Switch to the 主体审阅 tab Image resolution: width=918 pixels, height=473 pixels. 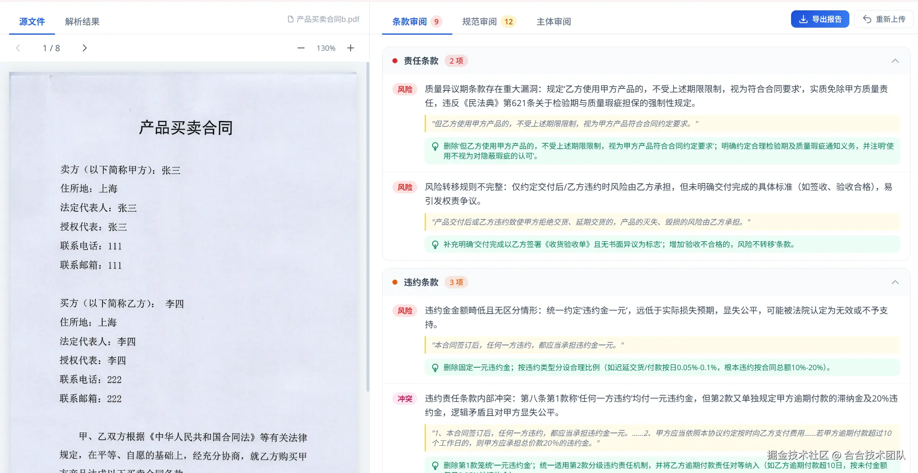click(554, 22)
